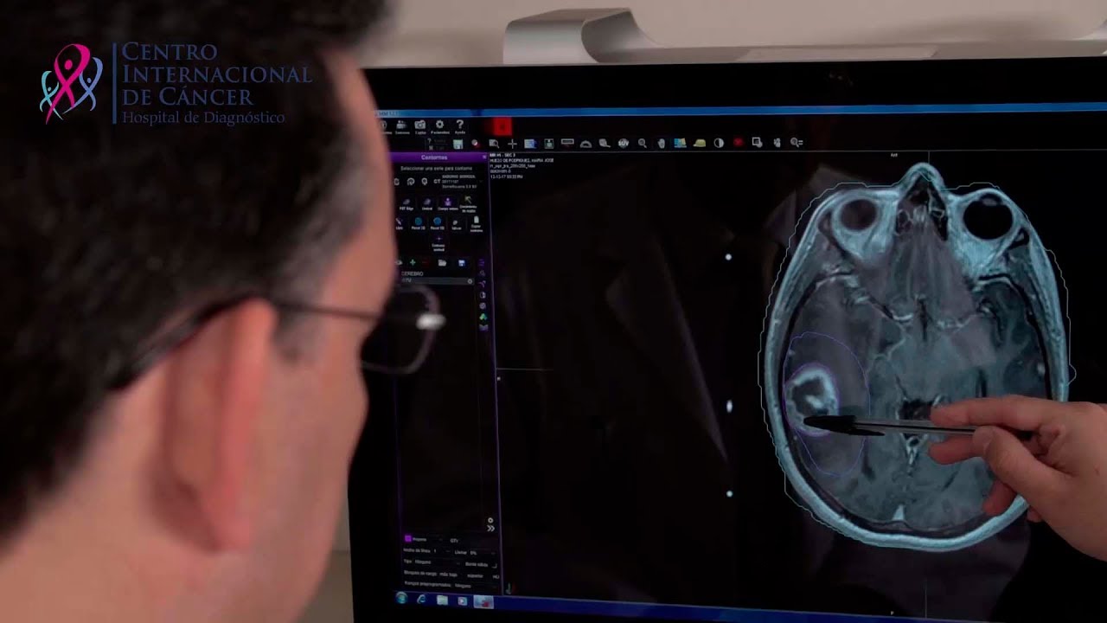Click the SUV measurement icon
This screenshot has width=1107, height=623.
point(624,144)
